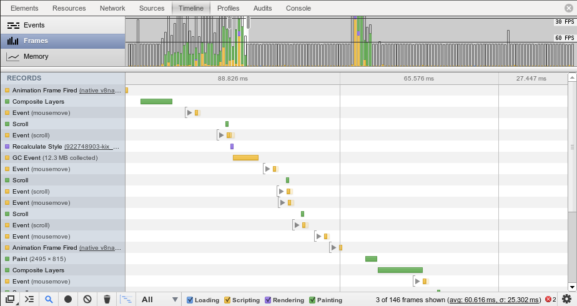Toggle the Rendering checkbox filter
This screenshot has width=577, height=306.
click(x=268, y=300)
